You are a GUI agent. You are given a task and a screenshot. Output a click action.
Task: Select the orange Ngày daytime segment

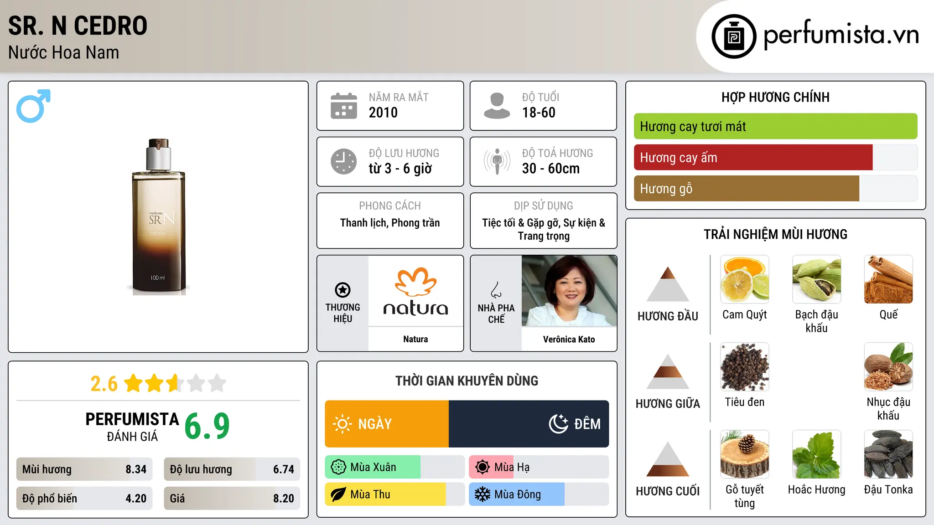pos(387,424)
